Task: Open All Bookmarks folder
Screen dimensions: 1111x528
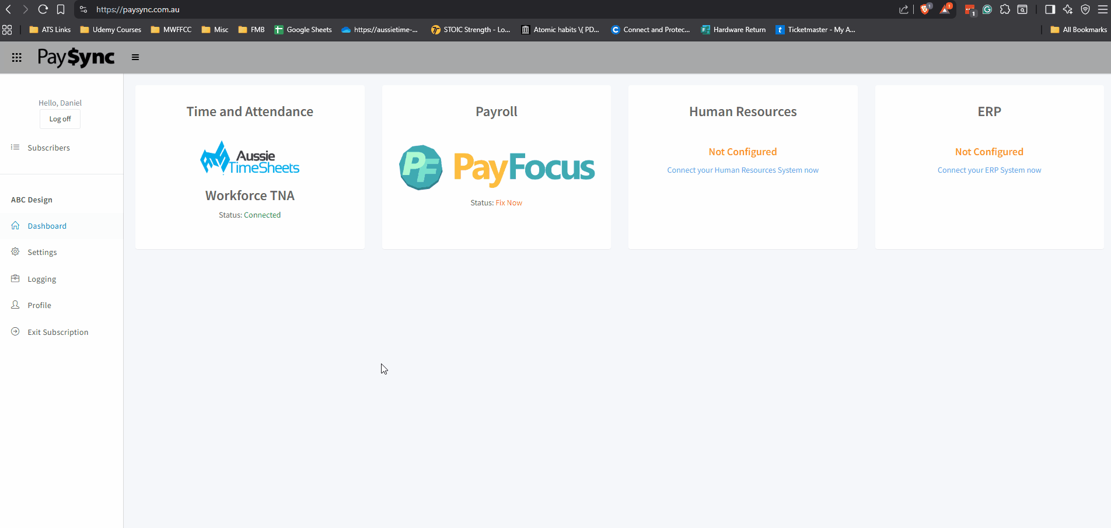Action: 1078,30
